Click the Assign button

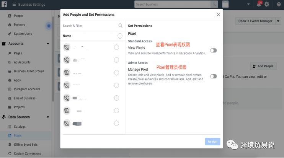click(212, 141)
